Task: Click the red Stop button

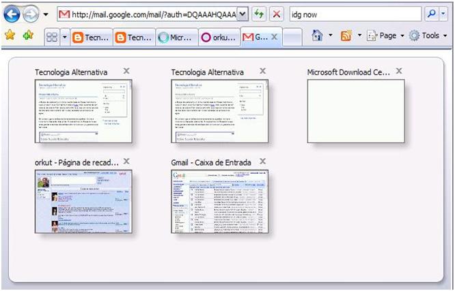Action: point(277,14)
